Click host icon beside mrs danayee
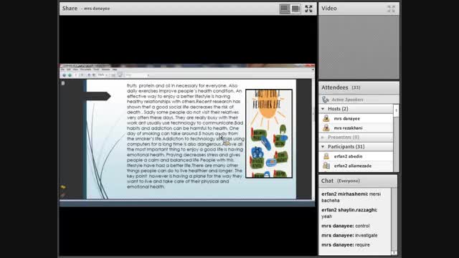Viewport: 459px width, 258px height. [326, 118]
